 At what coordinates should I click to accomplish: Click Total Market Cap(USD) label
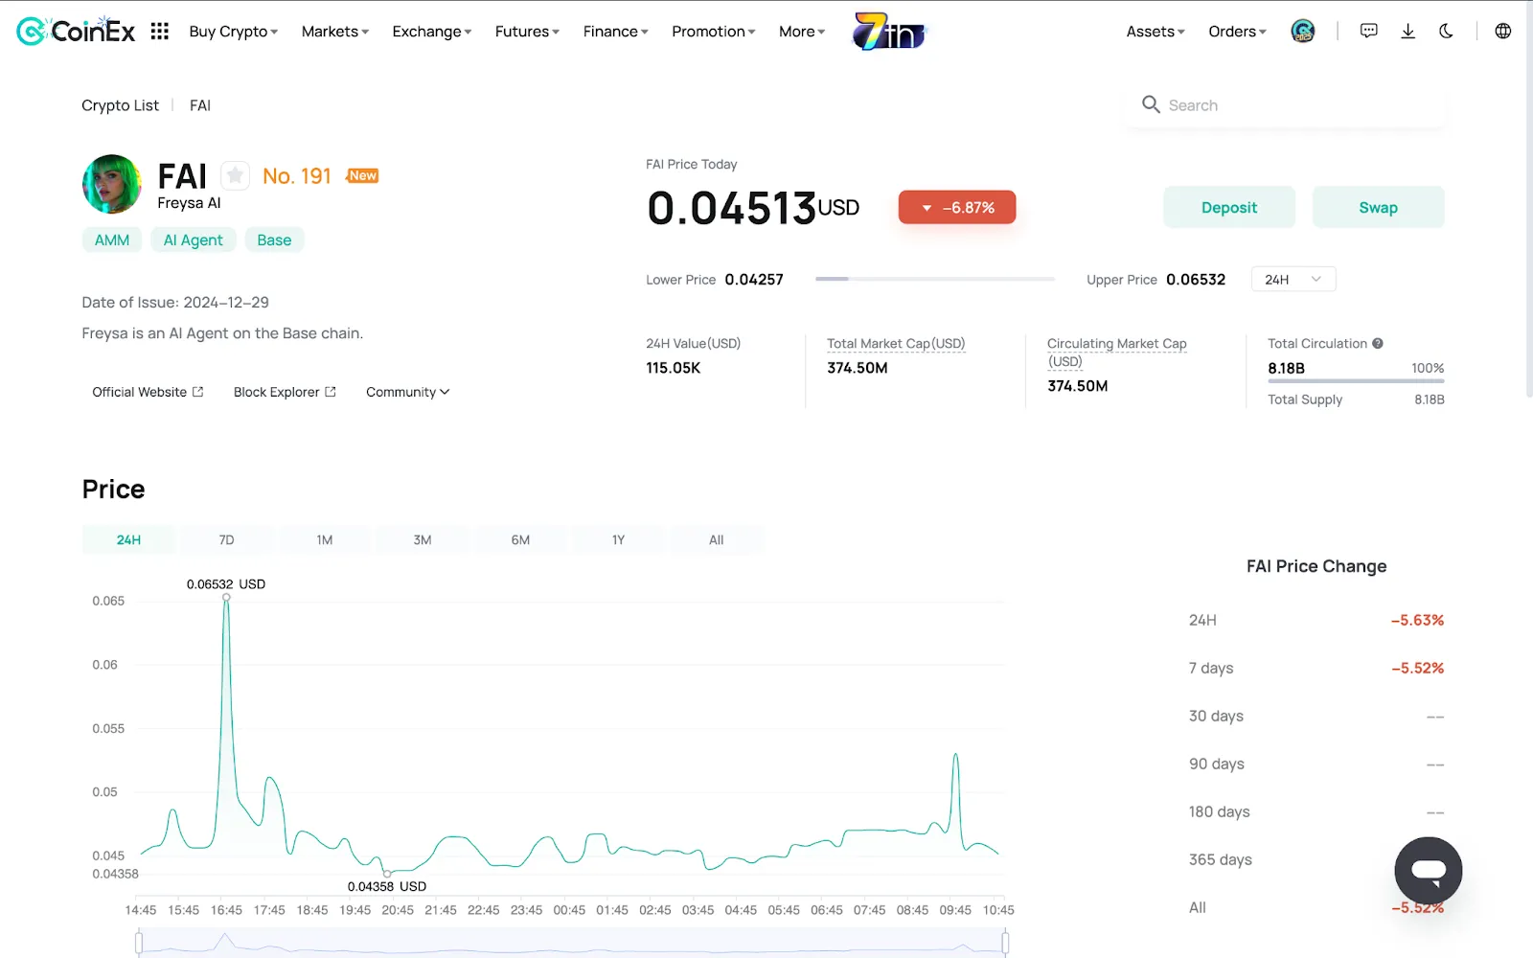click(x=896, y=343)
